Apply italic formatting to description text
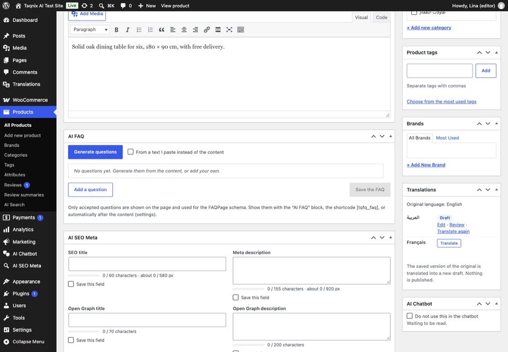Image resolution: width=508 pixels, height=352 pixels. tap(128, 30)
